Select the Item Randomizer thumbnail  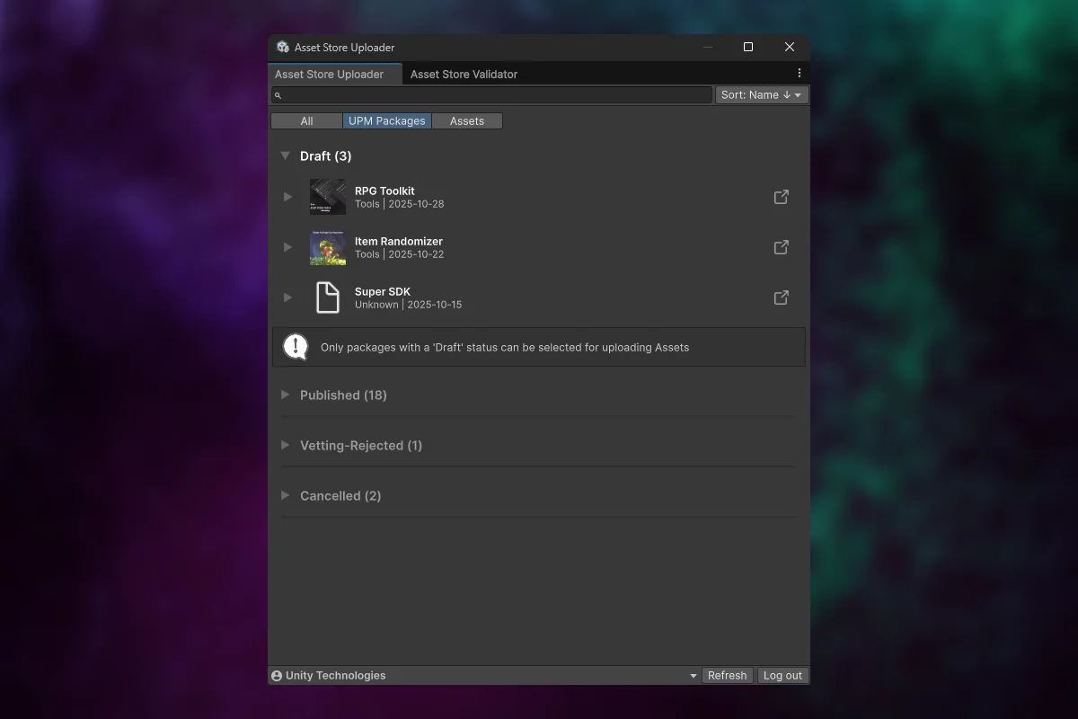(328, 247)
